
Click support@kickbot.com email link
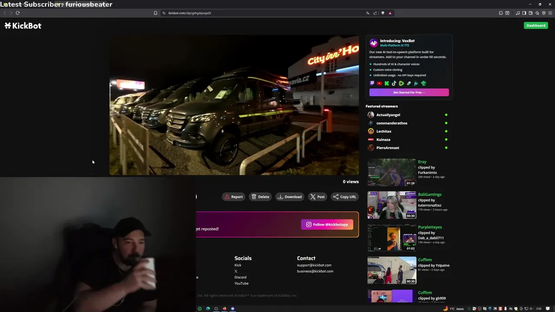(314, 265)
